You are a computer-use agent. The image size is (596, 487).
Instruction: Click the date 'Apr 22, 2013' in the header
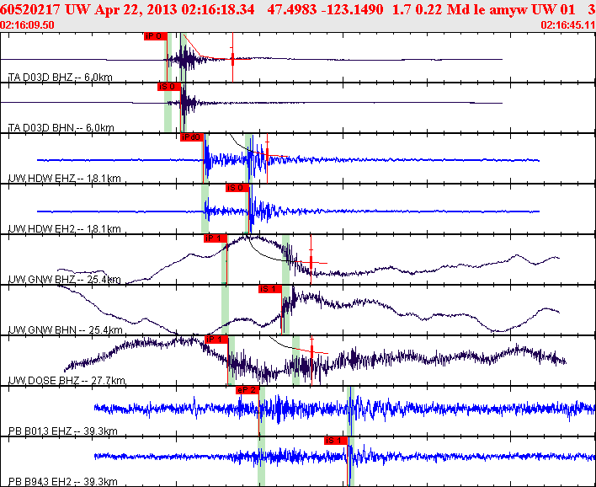tap(136, 9)
